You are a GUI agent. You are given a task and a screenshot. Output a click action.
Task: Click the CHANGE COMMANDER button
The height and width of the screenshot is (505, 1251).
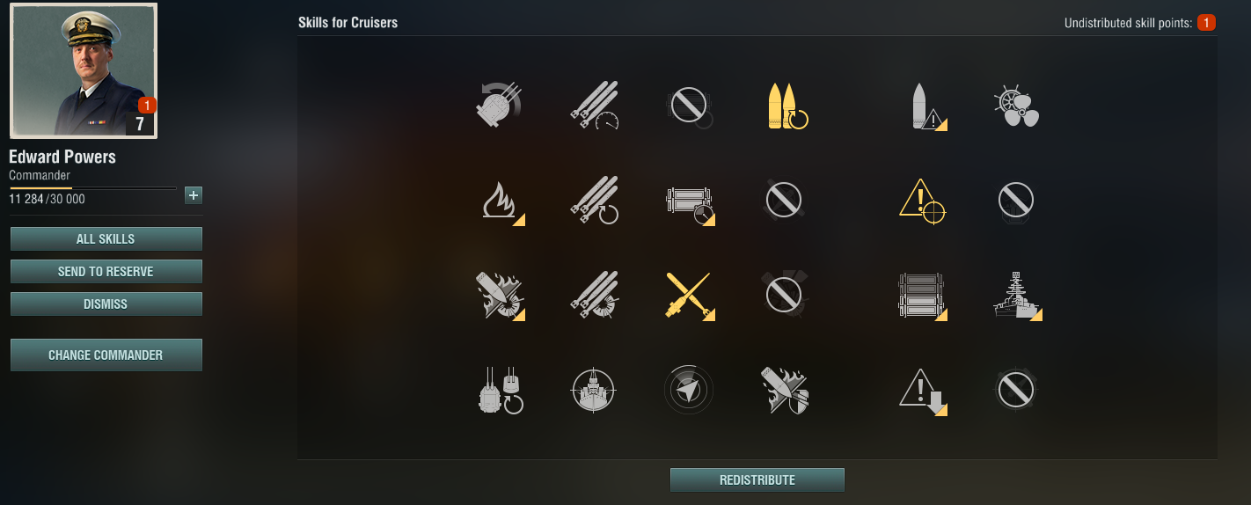tap(106, 355)
